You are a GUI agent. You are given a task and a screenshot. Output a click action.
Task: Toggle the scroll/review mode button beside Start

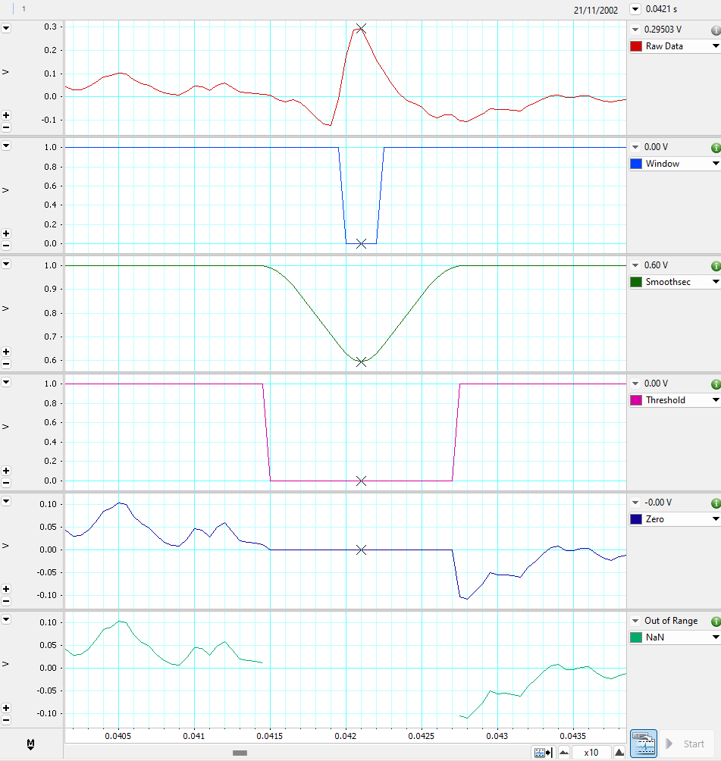[x=643, y=744]
